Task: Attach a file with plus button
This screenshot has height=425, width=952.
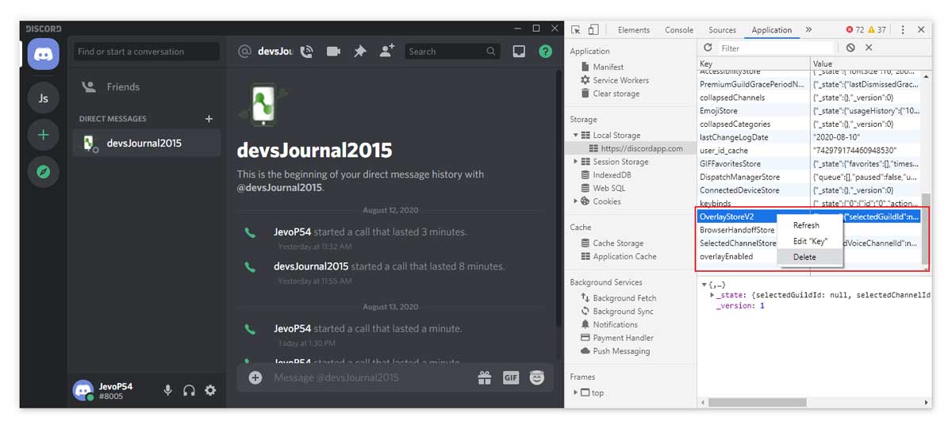Action: coord(255,378)
